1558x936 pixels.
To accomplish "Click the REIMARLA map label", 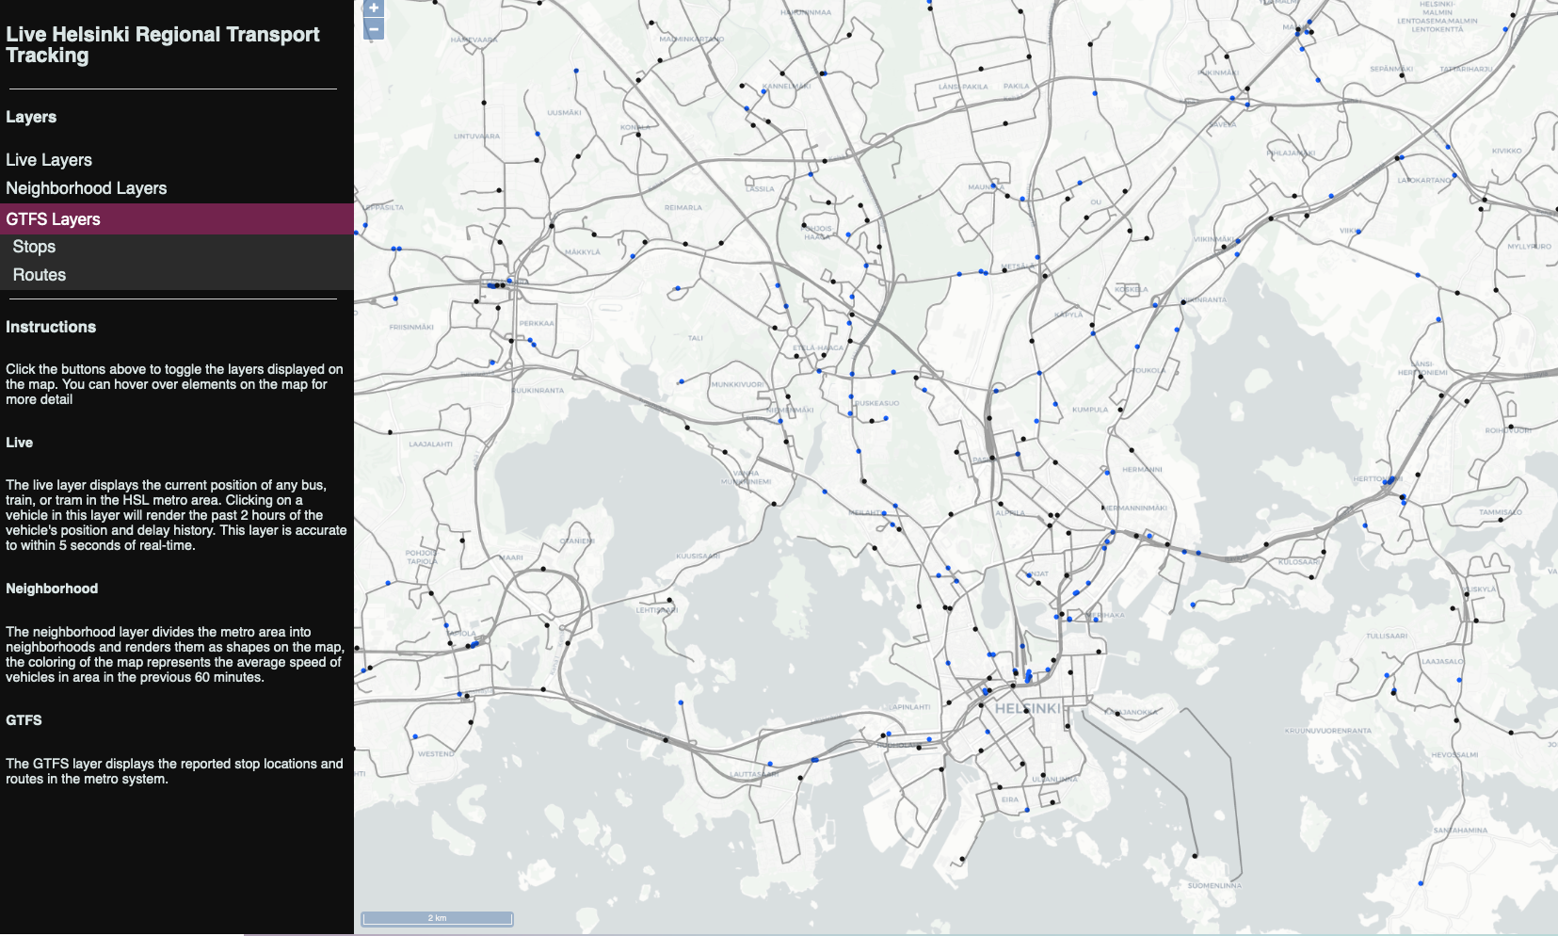I will 683,207.
